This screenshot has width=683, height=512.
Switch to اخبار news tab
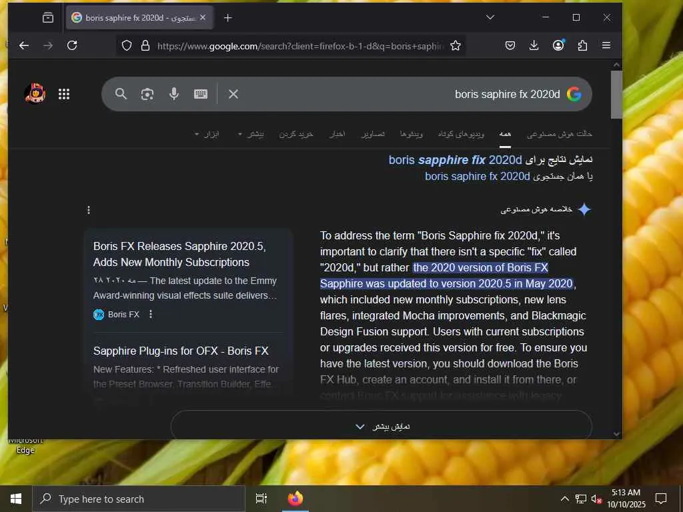tap(337, 134)
